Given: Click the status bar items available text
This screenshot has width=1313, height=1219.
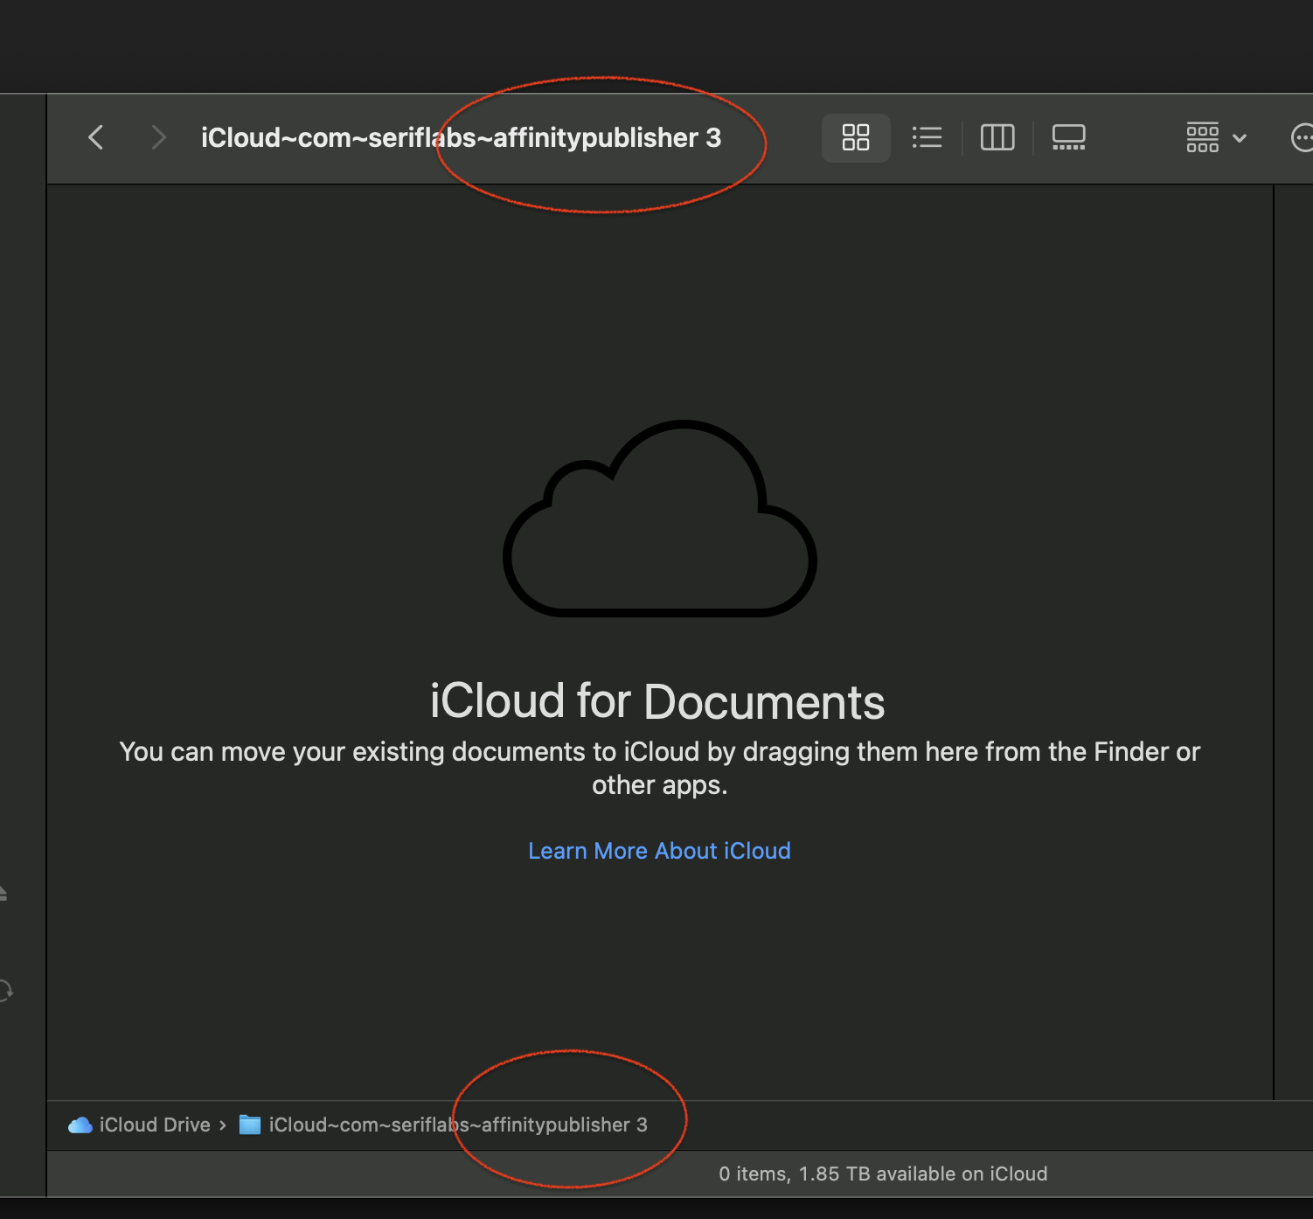Looking at the screenshot, I should [x=883, y=1174].
